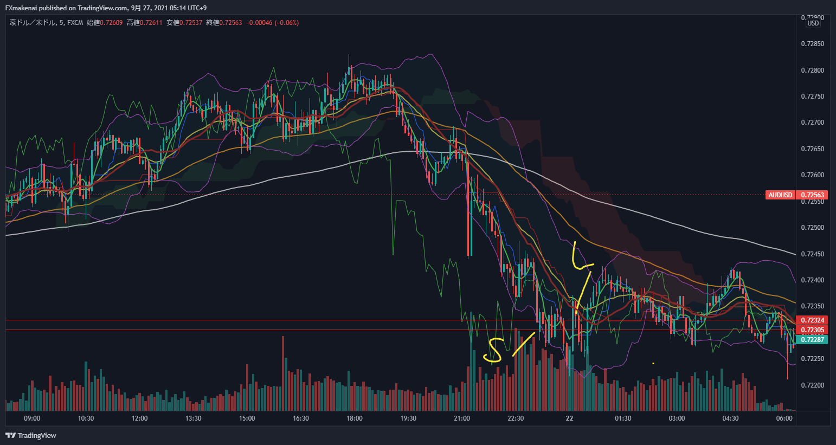Click the -0.00046 (-0.06%) change value
The height and width of the screenshot is (445, 836).
272,23
